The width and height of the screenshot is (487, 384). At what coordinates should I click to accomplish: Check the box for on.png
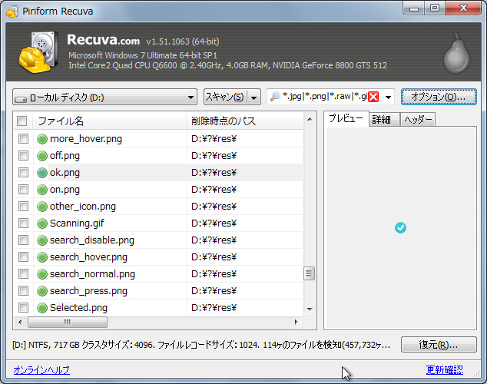23,189
